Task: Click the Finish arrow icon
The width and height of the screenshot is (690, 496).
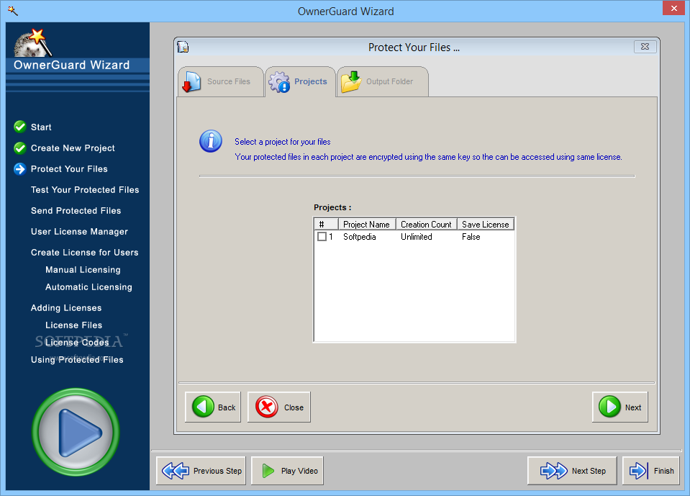Action: tap(638, 471)
